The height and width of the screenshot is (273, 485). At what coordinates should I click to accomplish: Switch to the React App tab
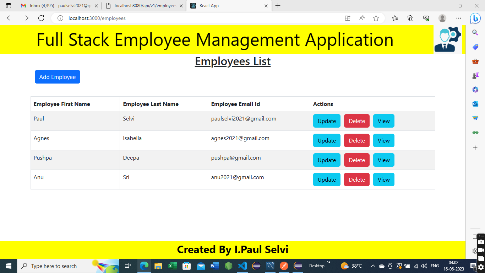pyautogui.click(x=227, y=6)
